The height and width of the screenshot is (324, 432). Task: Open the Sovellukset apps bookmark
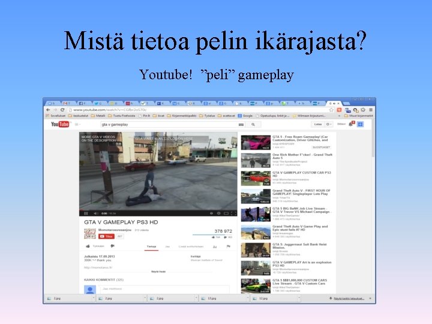[x=56, y=116]
